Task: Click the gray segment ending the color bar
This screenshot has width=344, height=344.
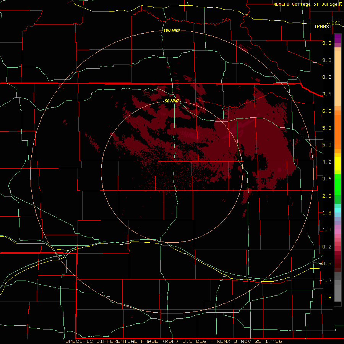Action: 338,293
